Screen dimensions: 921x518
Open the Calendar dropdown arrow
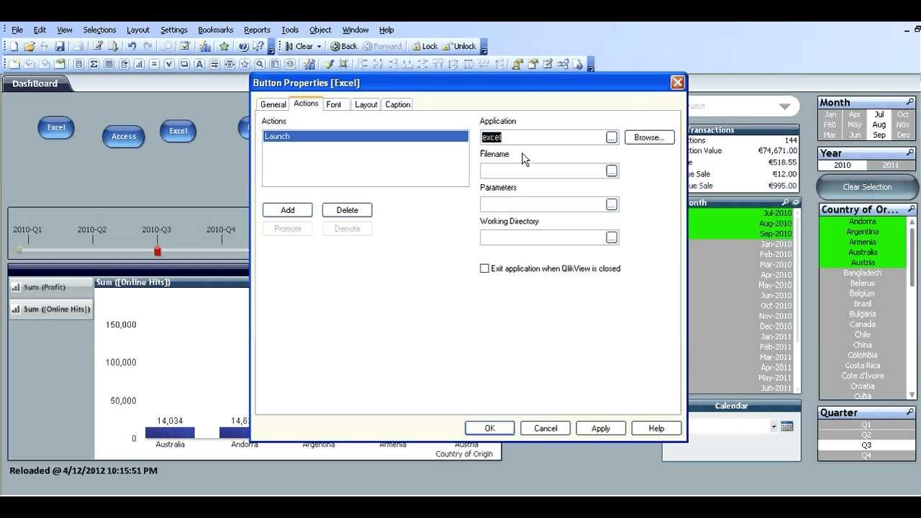point(773,427)
